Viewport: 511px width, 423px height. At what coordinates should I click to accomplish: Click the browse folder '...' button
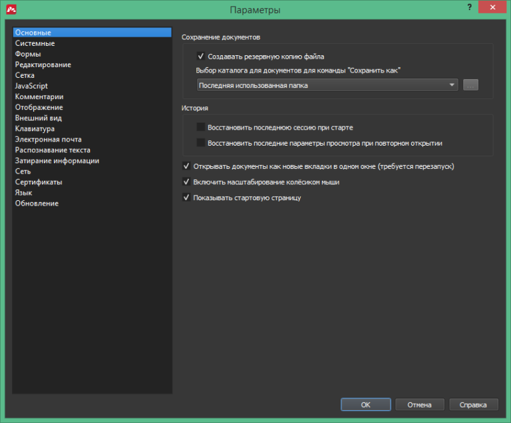tap(470, 85)
